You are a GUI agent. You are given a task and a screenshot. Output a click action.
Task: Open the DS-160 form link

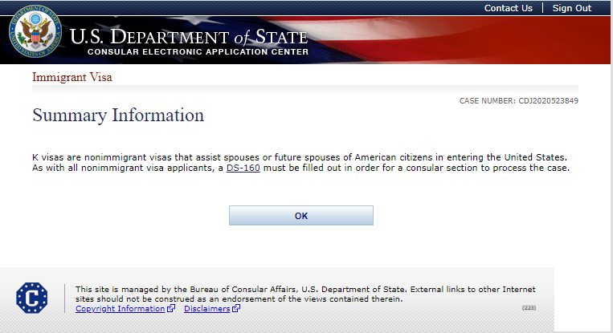pos(243,169)
